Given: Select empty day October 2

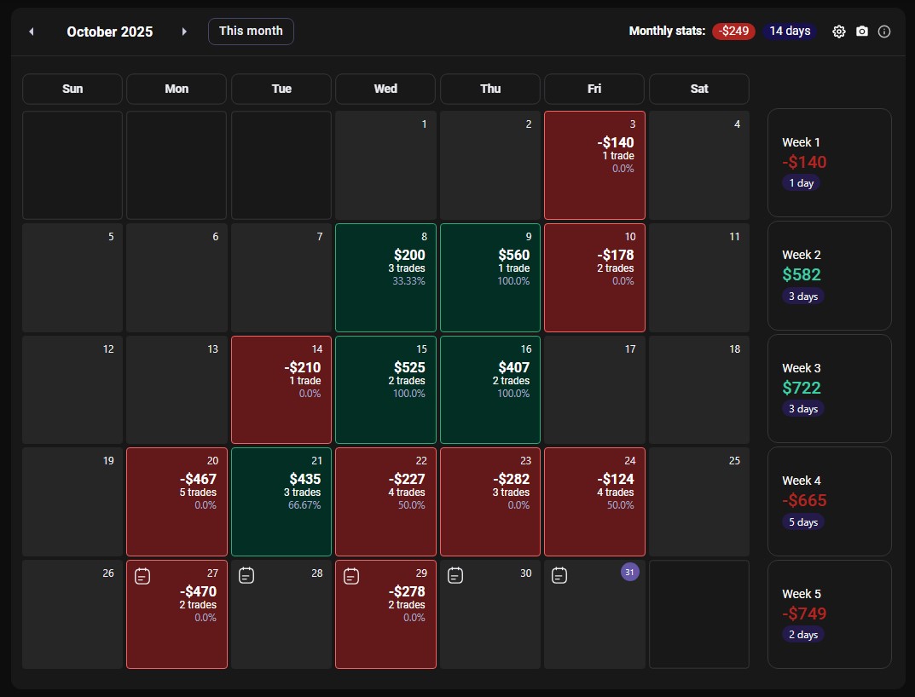Looking at the screenshot, I should (x=490, y=165).
